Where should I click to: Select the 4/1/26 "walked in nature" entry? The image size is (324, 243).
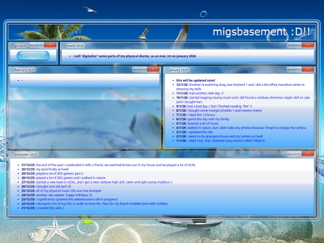point(241,128)
